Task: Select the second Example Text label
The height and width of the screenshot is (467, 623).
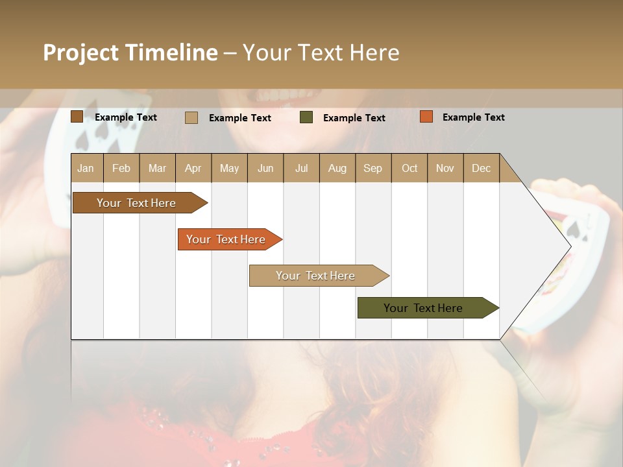Action: click(240, 118)
